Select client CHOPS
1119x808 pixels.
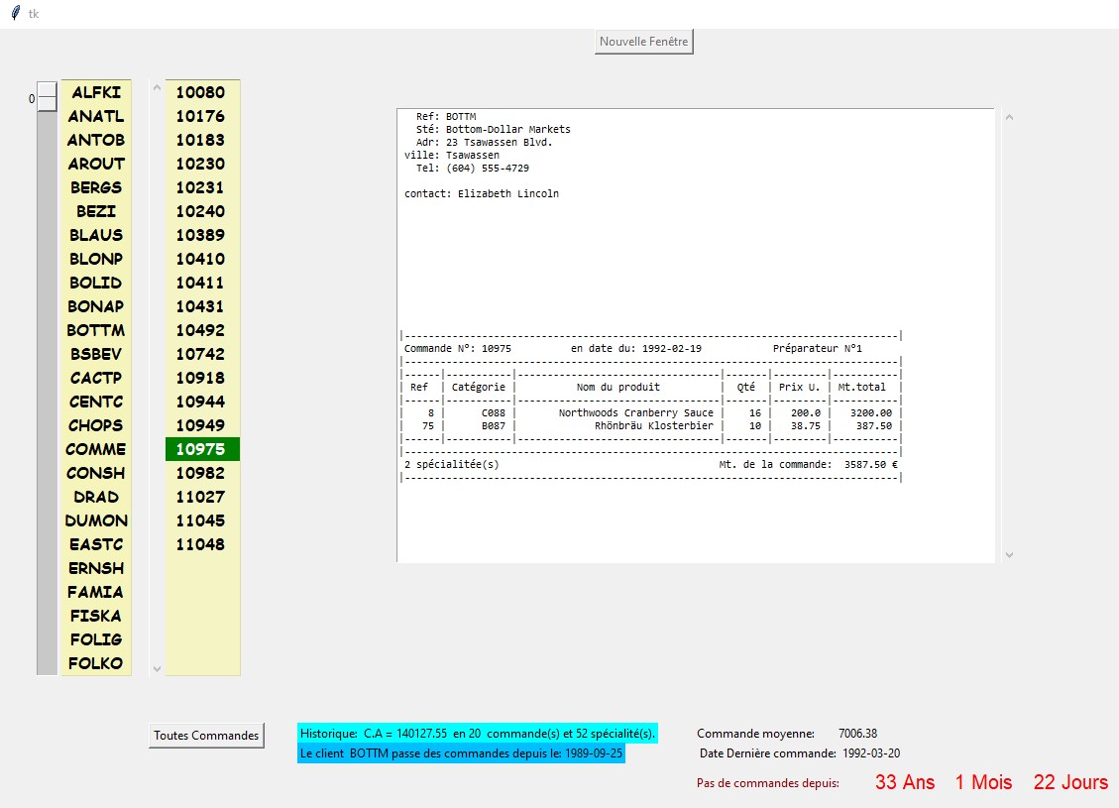(96, 425)
